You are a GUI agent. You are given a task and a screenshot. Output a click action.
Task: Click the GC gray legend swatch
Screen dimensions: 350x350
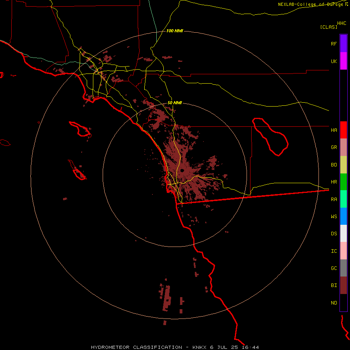(343, 268)
